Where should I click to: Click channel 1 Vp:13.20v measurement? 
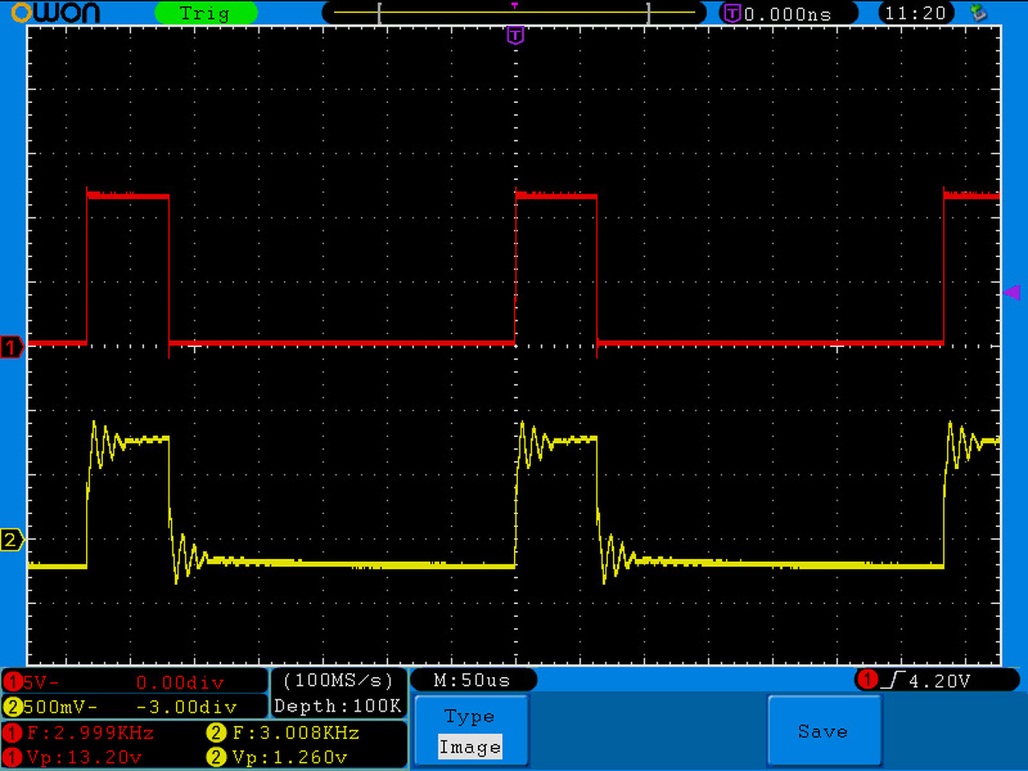[84, 757]
